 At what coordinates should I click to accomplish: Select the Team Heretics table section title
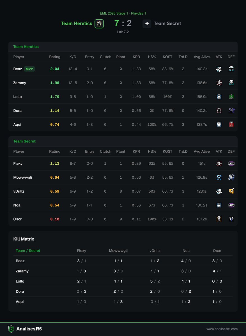26,46
